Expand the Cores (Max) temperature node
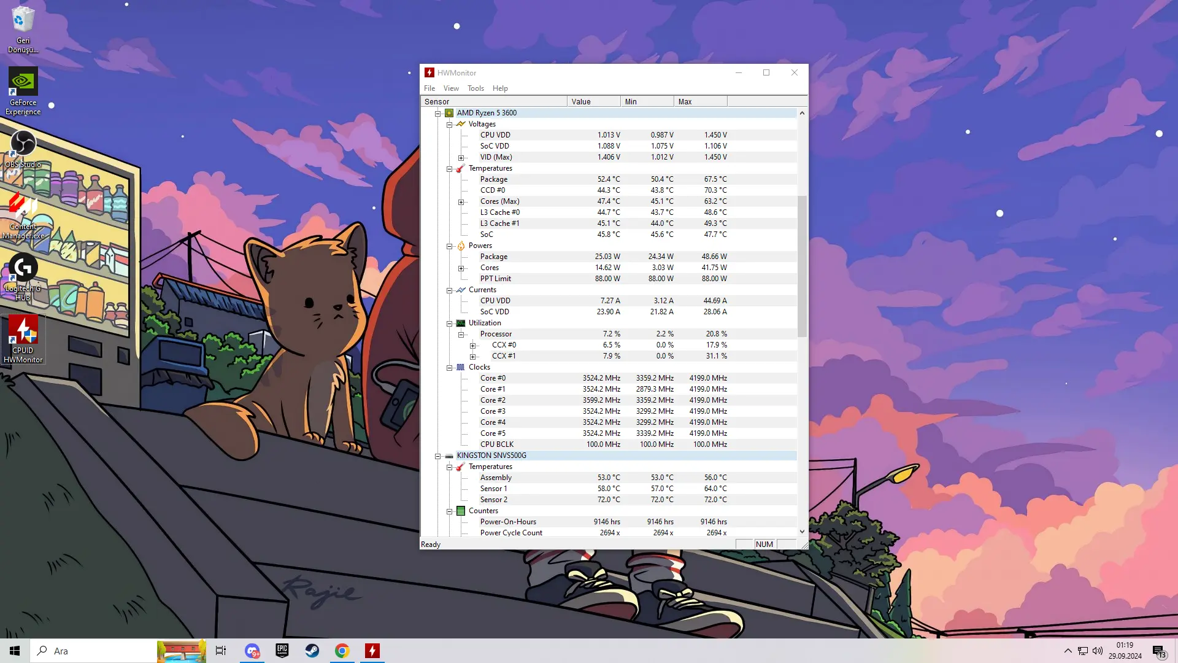1178x663 pixels. 461,202
